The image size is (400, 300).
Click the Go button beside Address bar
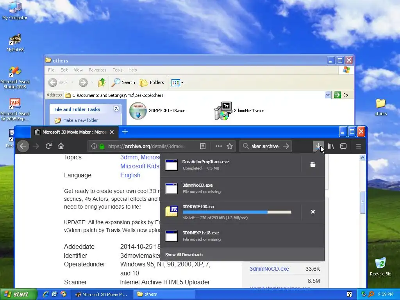point(341,95)
